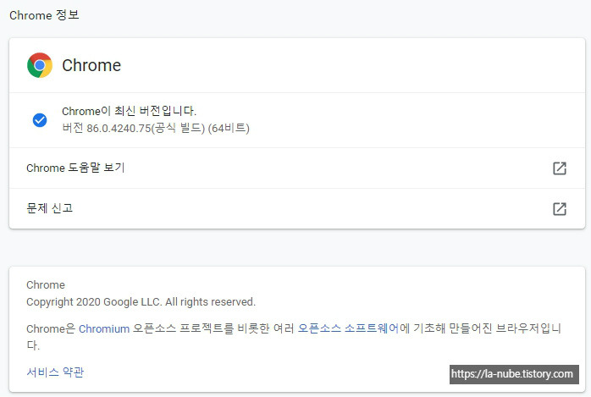The width and height of the screenshot is (591, 397).
Task: Open external link icon beside Chrome 도움말 보기
Action: coord(560,168)
